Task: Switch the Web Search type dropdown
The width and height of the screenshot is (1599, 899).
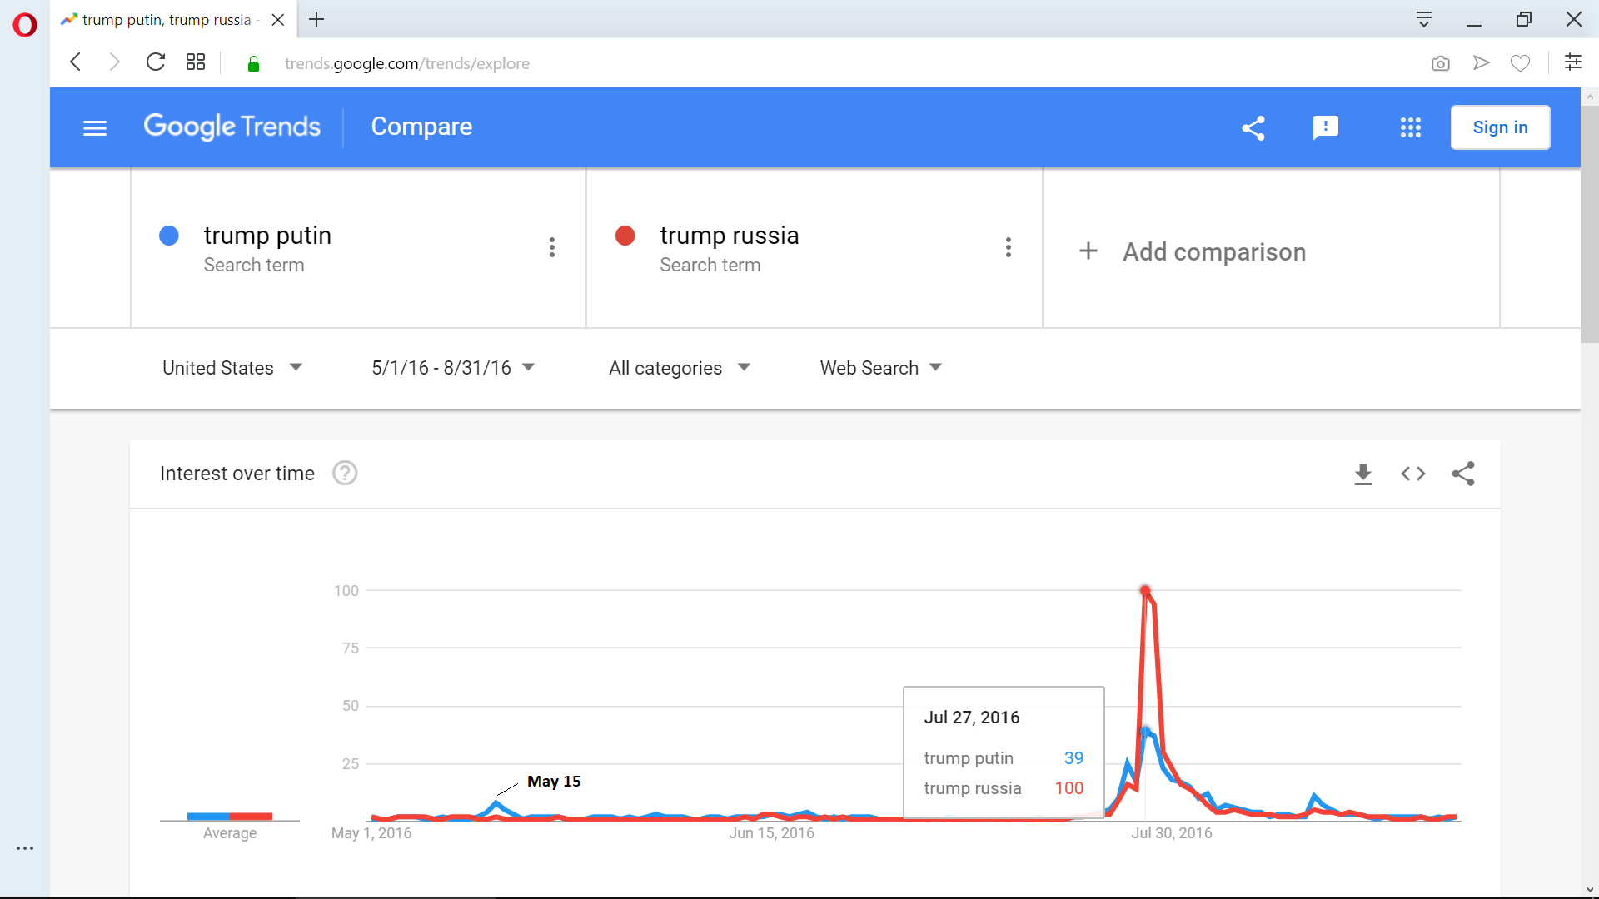Action: click(881, 368)
